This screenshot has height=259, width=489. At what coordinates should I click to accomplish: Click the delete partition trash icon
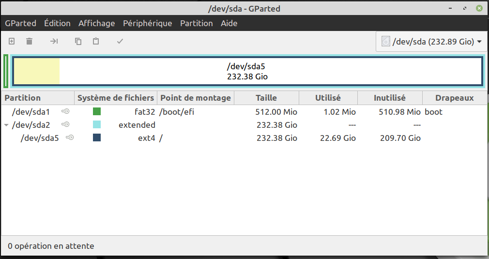click(x=29, y=42)
